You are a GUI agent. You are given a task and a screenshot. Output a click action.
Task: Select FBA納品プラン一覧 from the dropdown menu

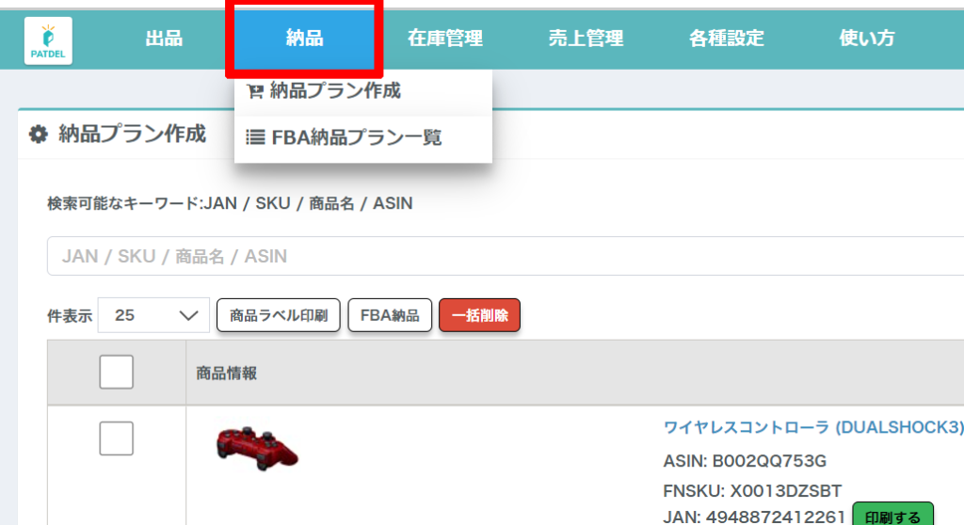click(x=356, y=137)
